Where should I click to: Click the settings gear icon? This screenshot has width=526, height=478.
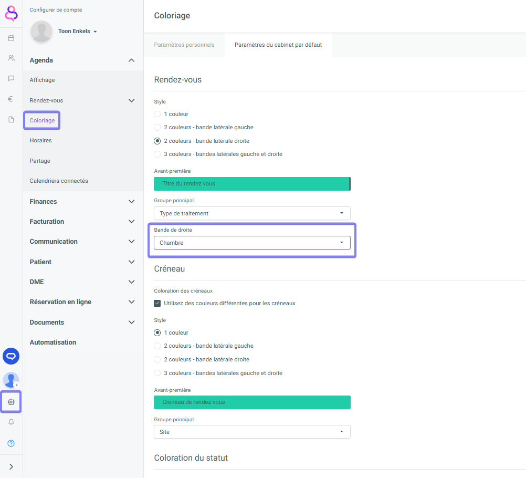pos(11,402)
